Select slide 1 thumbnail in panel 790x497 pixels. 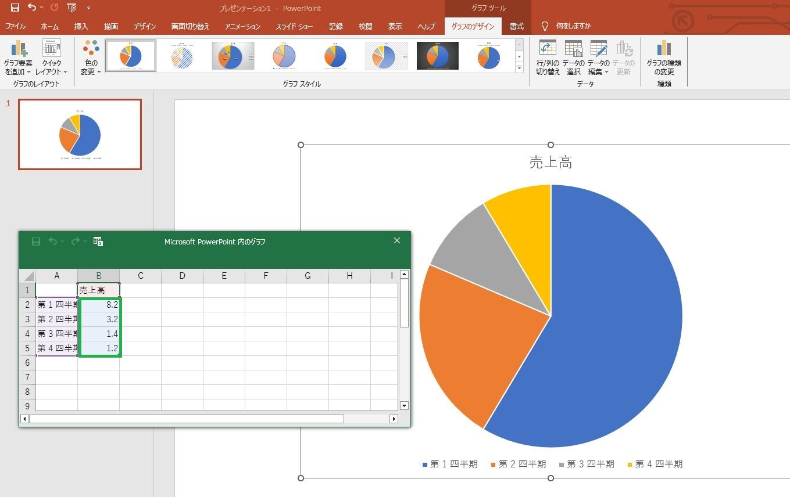pyautogui.click(x=80, y=134)
